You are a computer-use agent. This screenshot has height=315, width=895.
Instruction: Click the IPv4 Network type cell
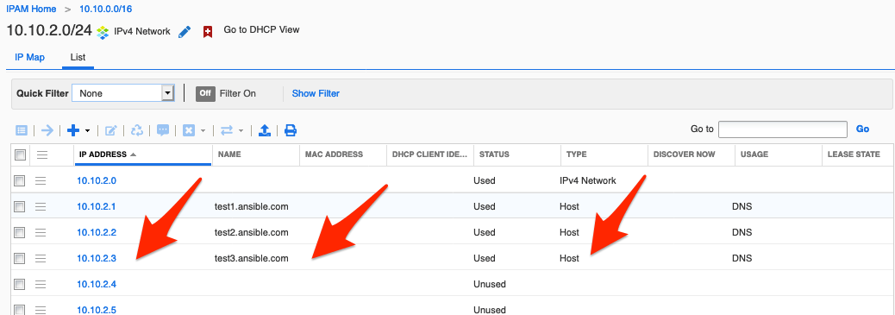click(588, 180)
